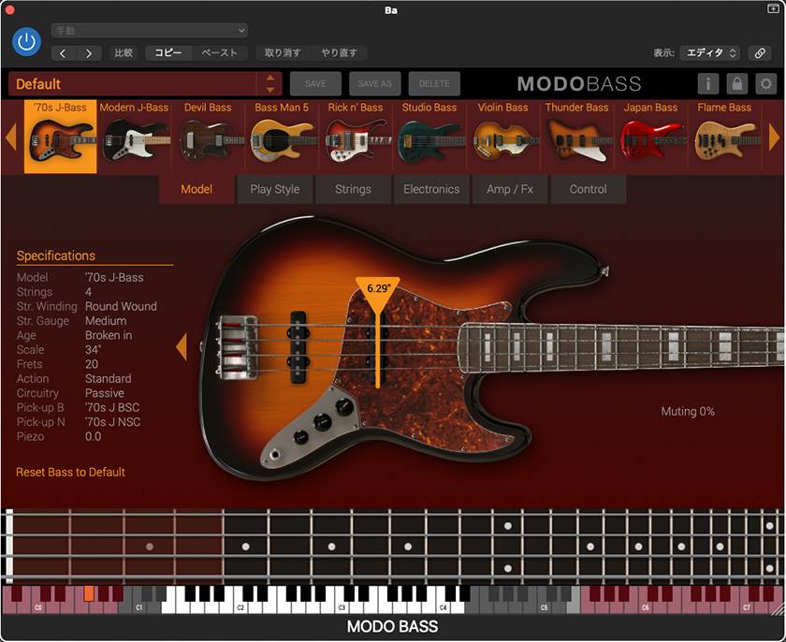The width and height of the screenshot is (786, 642).
Task: Switch to the Model tab
Action: (196, 189)
